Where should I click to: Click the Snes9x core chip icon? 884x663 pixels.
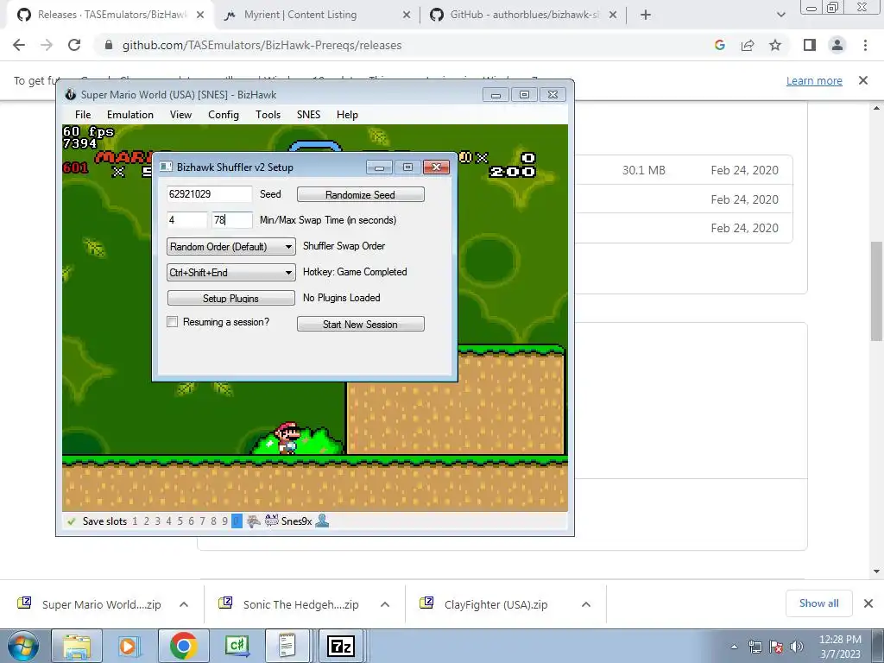tap(272, 521)
